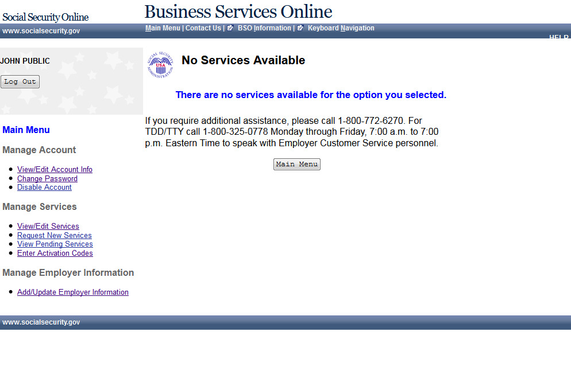The image size is (571, 367).
Task: Click the No Services Available heading
Action: (x=243, y=60)
